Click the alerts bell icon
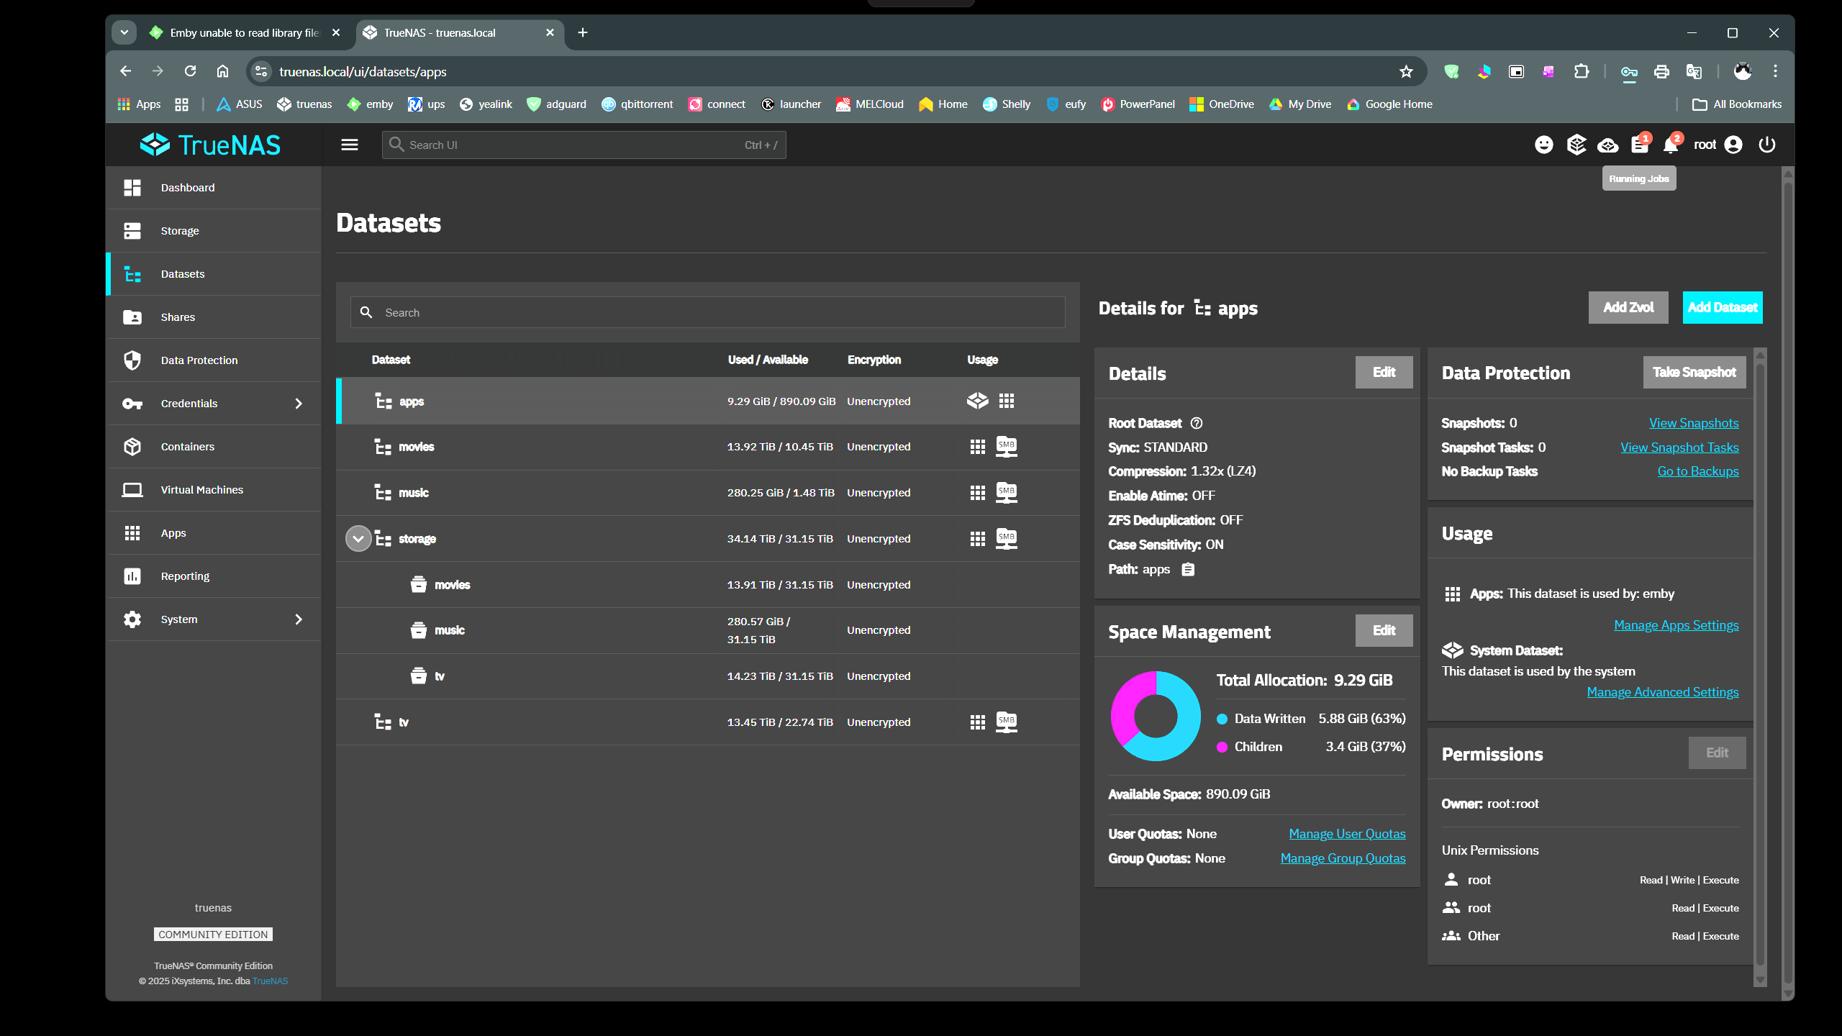The image size is (1842, 1036). coord(1671,145)
